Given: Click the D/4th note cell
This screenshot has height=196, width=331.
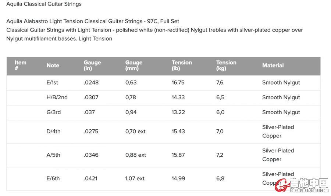Looking at the screenshot, I should 53,132.
